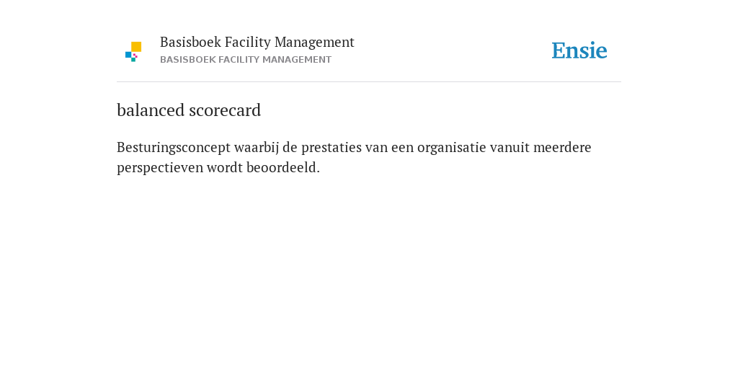Click the word organisatie in the definition

point(451,148)
